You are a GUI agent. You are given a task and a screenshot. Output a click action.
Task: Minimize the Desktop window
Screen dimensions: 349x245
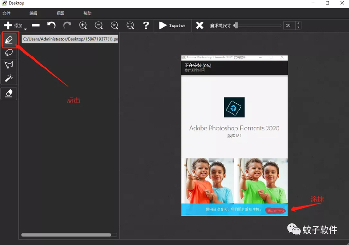click(313, 3)
